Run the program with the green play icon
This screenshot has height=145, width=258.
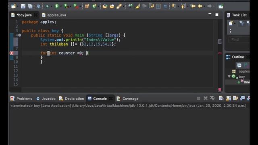pyautogui.click(x=57, y=6)
